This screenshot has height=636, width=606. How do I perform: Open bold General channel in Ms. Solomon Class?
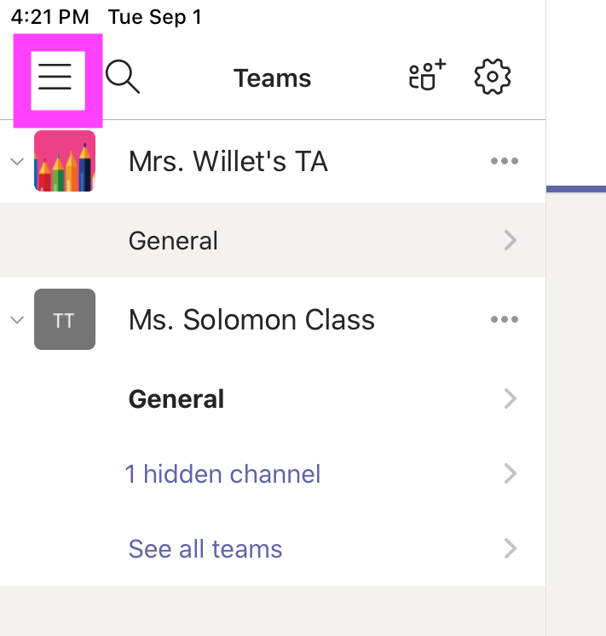[x=176, y=399]
